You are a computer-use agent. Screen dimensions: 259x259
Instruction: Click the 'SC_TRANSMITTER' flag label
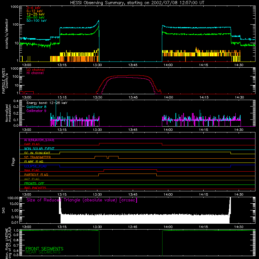[37, 157]
